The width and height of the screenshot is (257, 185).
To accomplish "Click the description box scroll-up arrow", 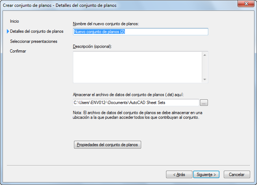I will coord(205,55).
